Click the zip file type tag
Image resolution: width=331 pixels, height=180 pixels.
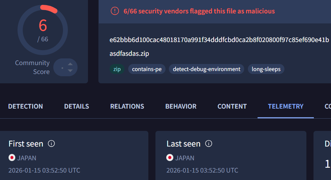click(117, 69)
